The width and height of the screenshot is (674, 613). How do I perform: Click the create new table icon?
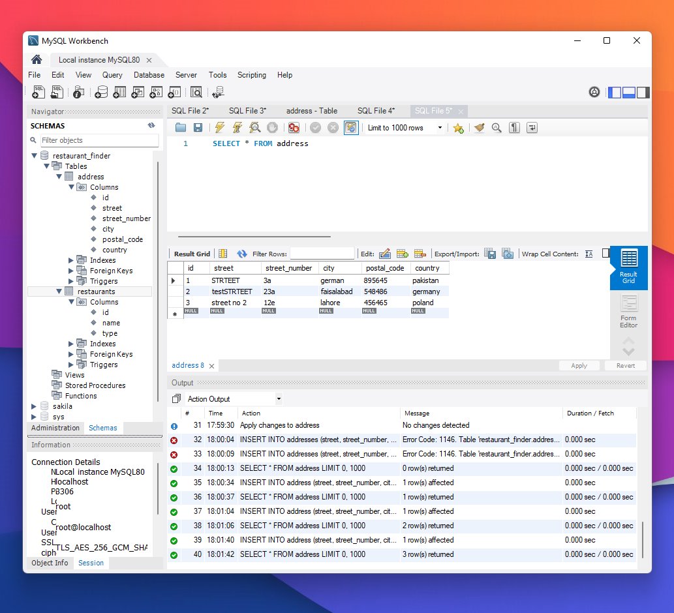tap(119, 92)
